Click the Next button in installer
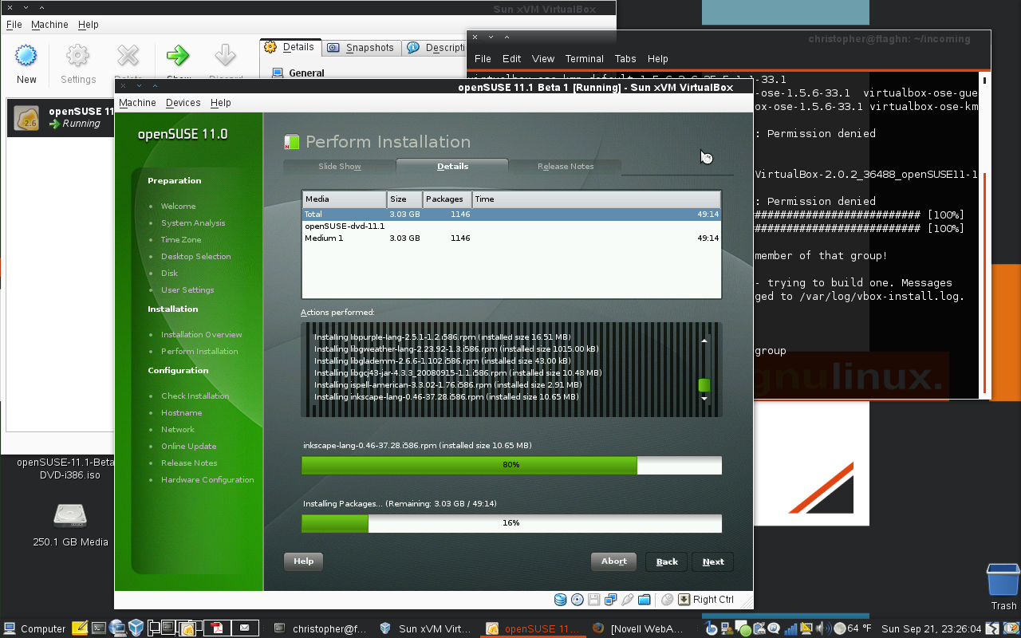Screen dimensions: 1021x638 [713, 561]
